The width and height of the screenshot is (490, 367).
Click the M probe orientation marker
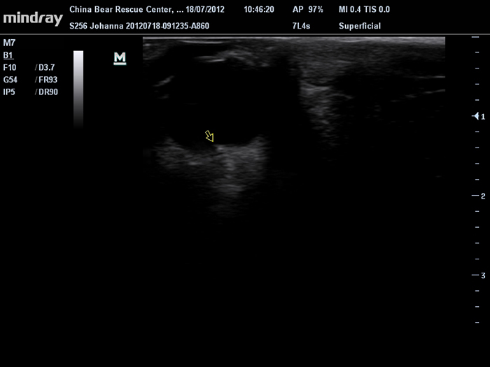(120, 58)
